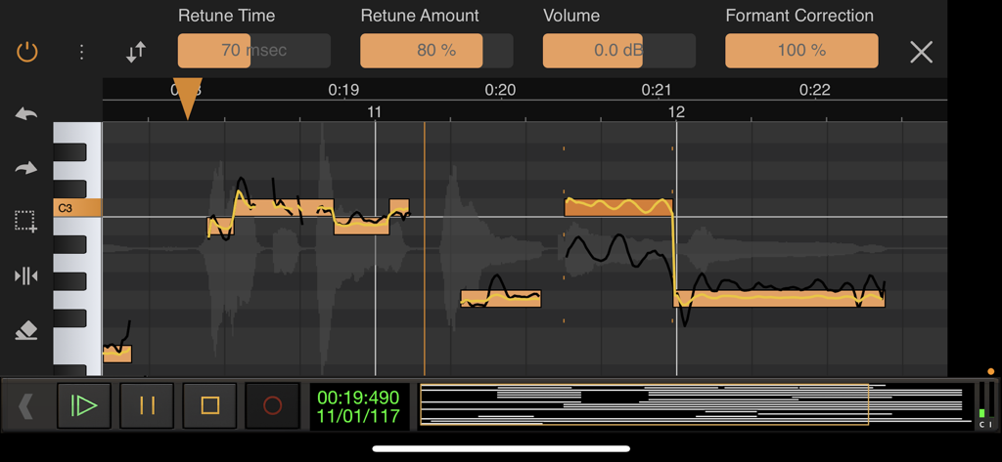Select the highlighted note block above C3

coord(618,207)
